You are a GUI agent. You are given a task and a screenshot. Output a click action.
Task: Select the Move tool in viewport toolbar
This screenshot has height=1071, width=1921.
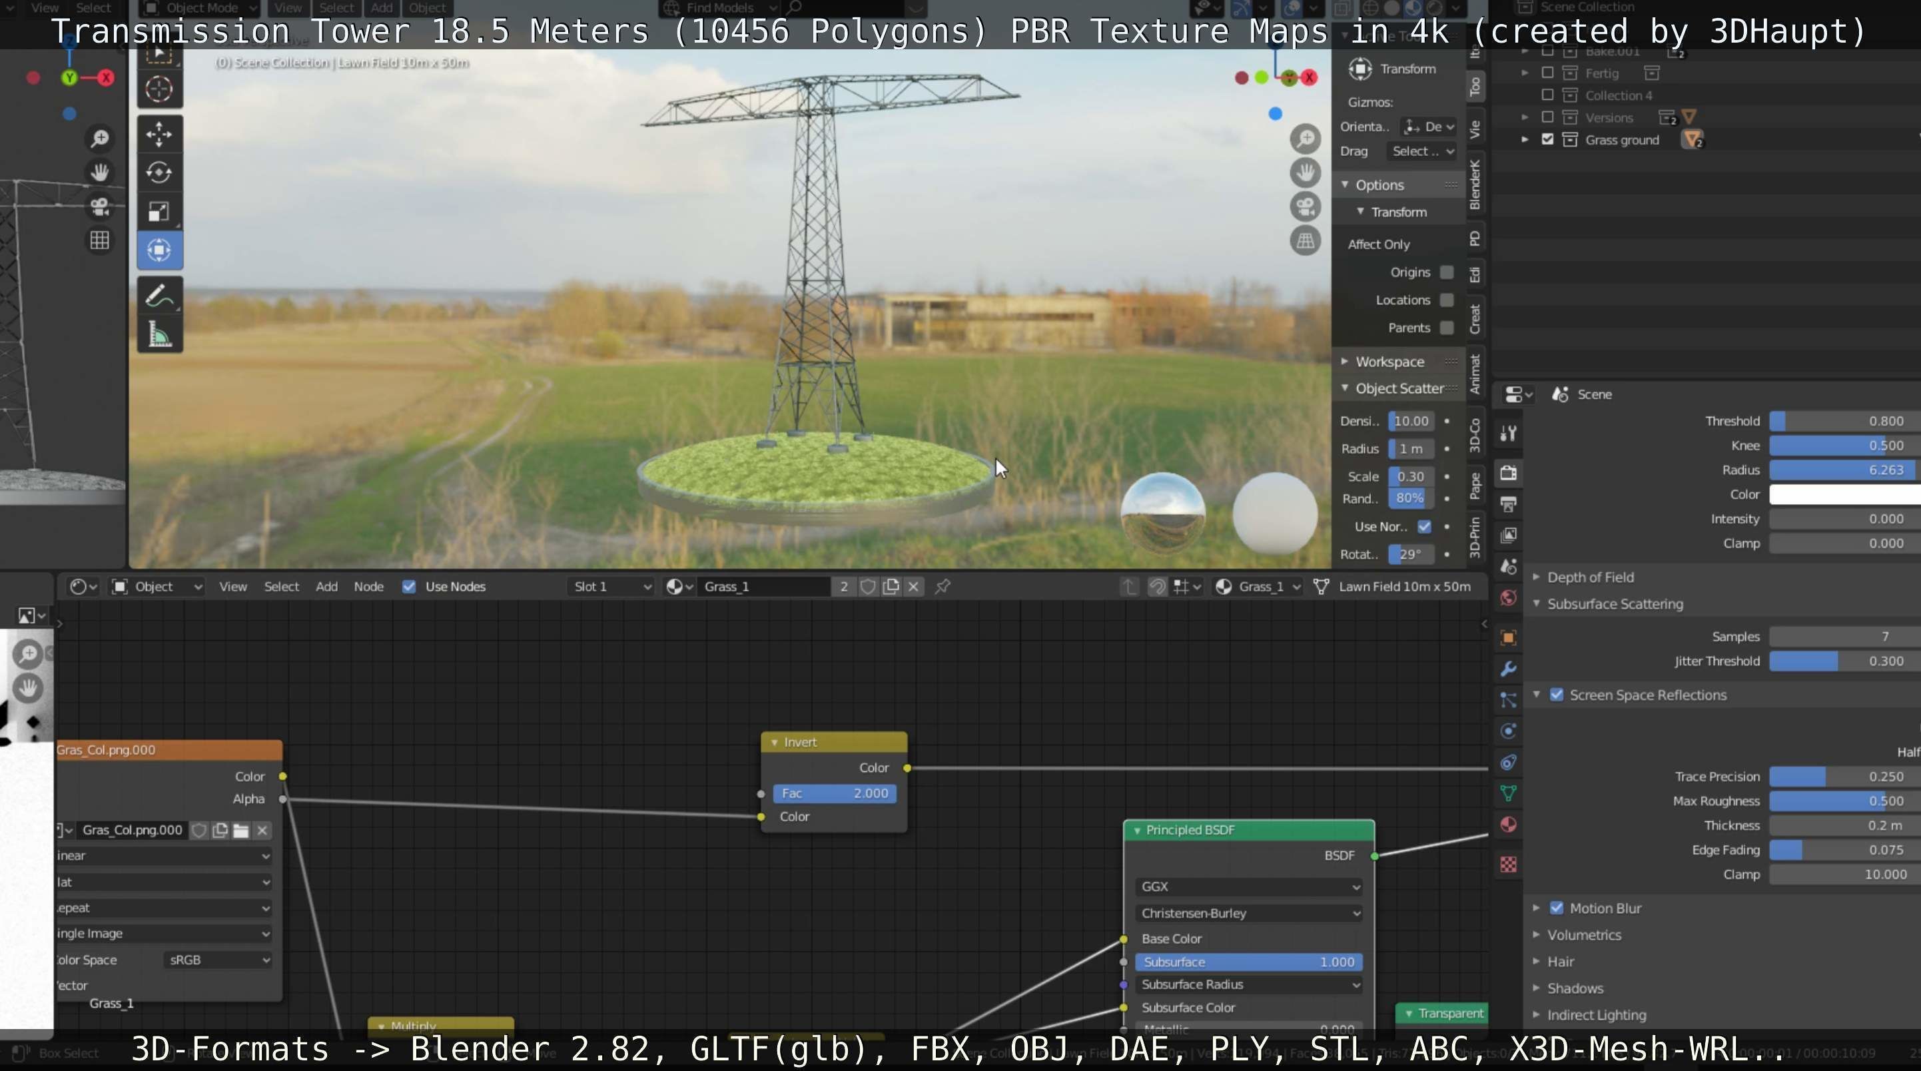coord(159,135)
